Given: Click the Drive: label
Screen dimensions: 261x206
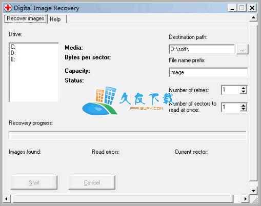Looking at the screenshot, I should point(15,34).
